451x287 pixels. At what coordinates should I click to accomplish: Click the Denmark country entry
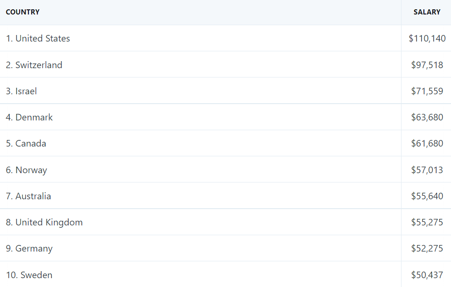click(29, 117)
